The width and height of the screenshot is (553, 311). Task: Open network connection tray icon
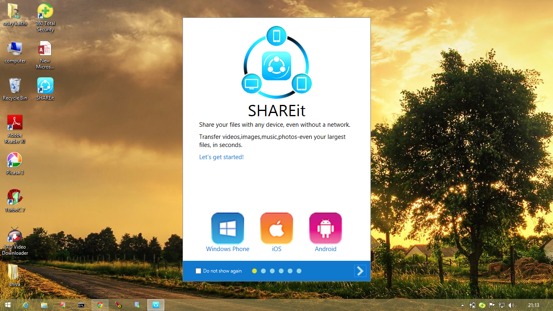(x=502, y=305)
